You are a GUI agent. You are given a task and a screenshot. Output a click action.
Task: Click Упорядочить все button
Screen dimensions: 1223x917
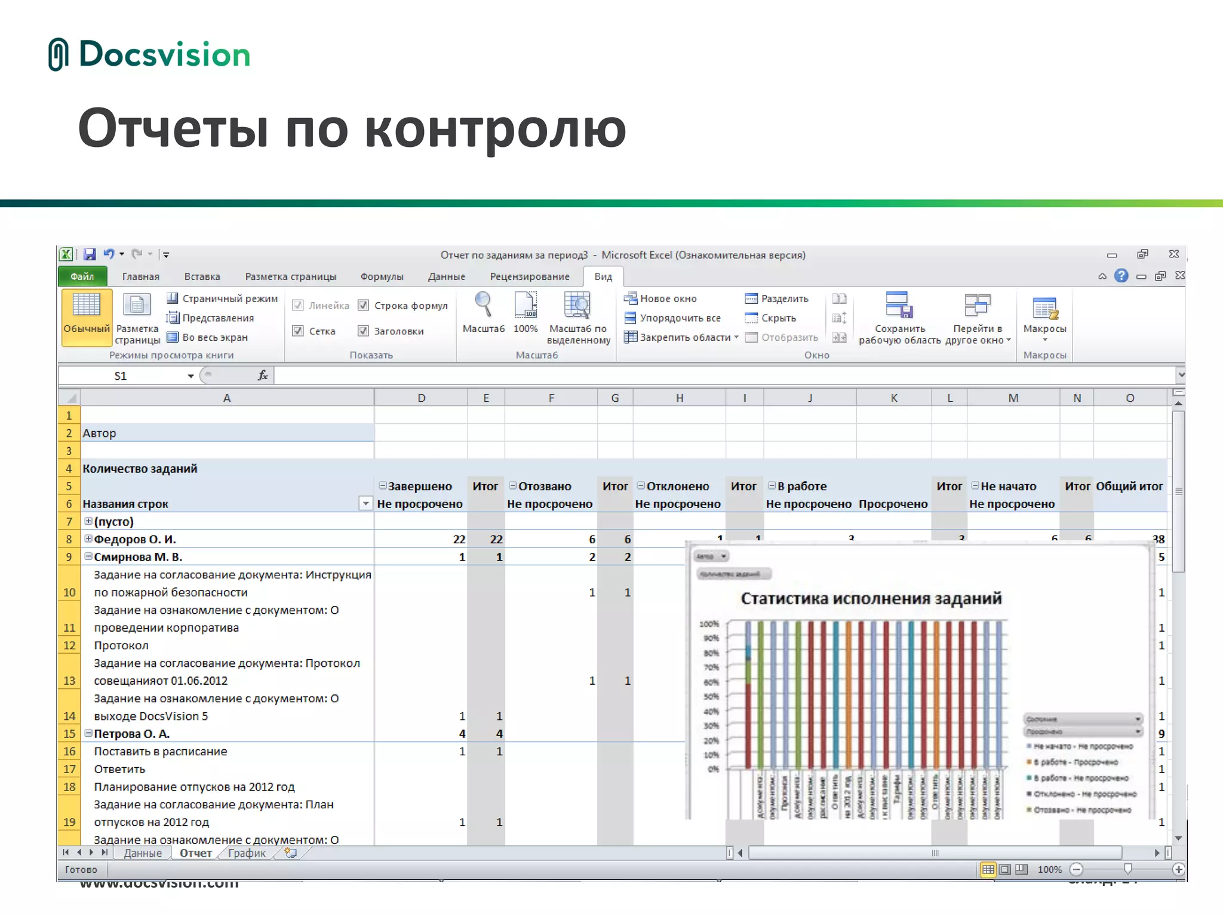pyautogui.click(x=672, y=318)
